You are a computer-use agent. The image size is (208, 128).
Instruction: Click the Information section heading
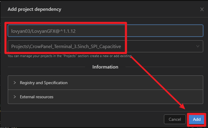tap(105, 67)
